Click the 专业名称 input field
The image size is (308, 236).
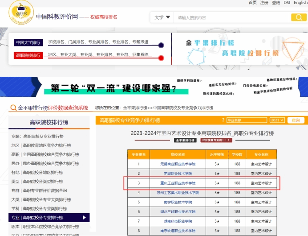pos(246,120)
